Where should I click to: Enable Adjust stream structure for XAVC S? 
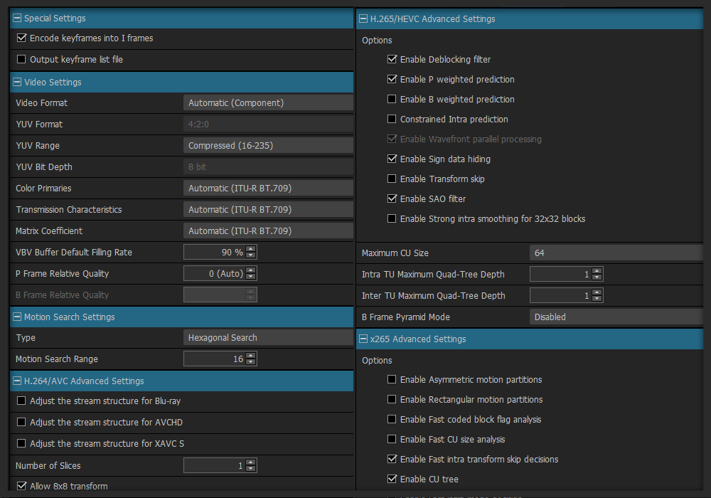[21, 443]
